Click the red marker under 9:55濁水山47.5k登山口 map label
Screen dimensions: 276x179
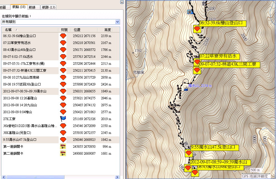tap(189, 153)
